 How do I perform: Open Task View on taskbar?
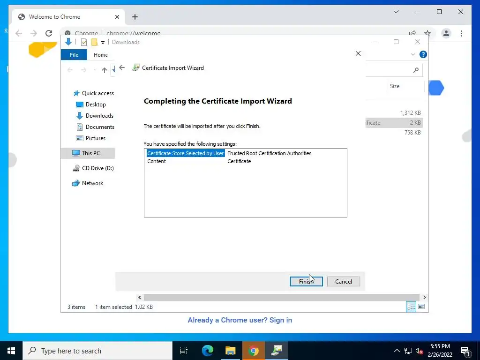(x=184, y=351)
